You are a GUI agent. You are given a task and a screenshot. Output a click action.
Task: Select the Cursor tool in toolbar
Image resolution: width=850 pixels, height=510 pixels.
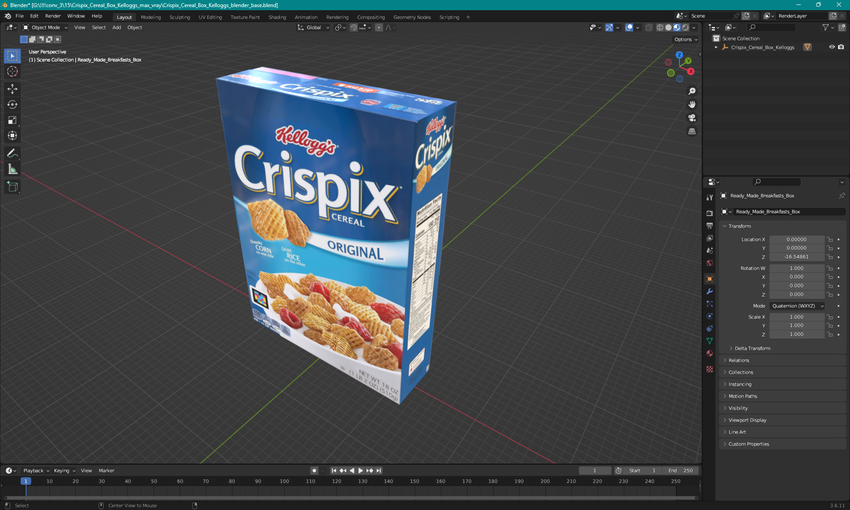12,71
